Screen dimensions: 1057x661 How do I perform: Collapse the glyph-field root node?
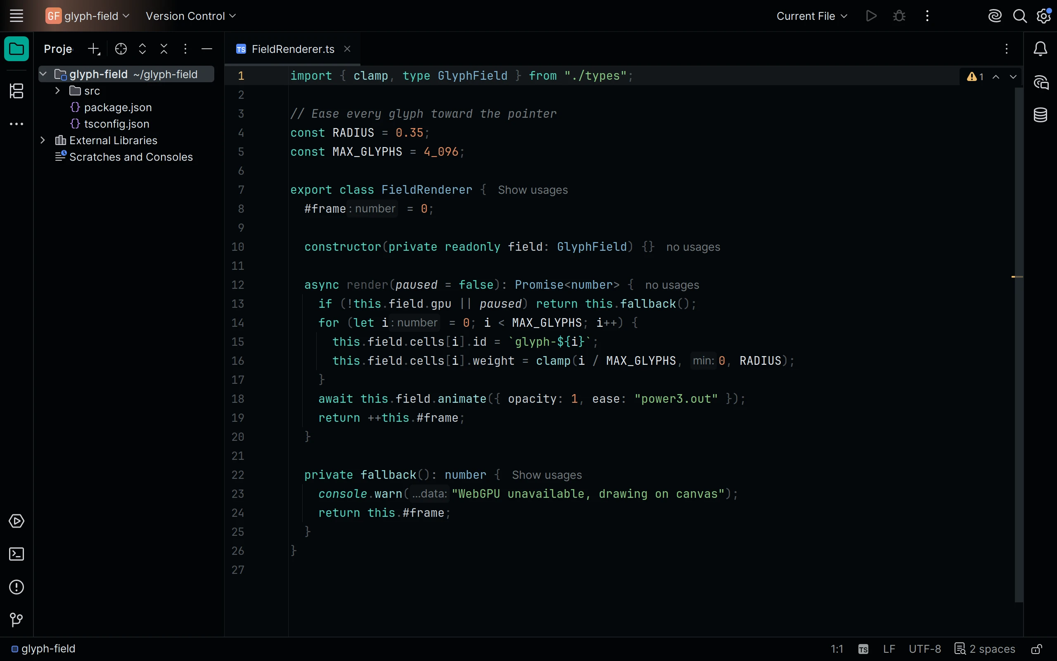tap(43, 74)
